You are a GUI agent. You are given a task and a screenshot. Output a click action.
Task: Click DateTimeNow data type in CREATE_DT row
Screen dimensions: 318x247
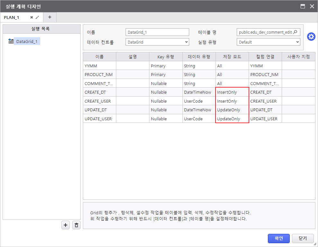pos(199,92)
